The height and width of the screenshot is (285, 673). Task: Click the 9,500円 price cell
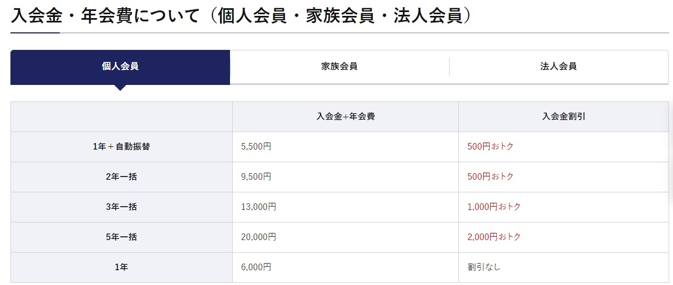[x=345, y=177]
